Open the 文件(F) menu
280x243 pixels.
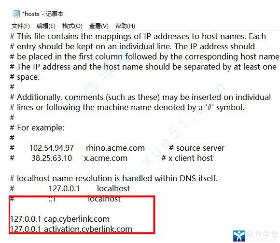click(21, 26)
